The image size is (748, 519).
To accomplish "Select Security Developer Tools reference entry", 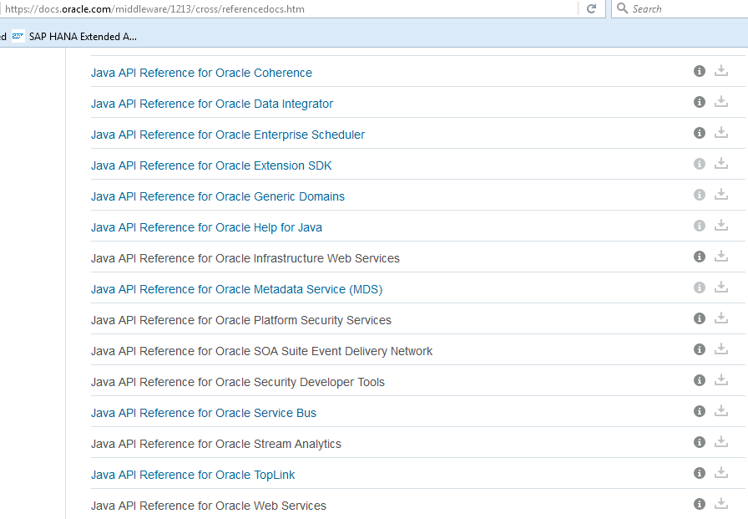I will [x=238, y=383].
